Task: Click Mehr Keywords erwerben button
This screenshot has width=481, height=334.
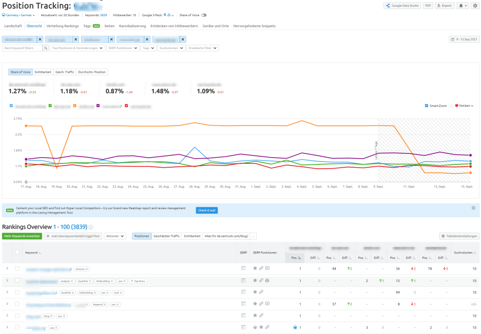Action: 22,236
